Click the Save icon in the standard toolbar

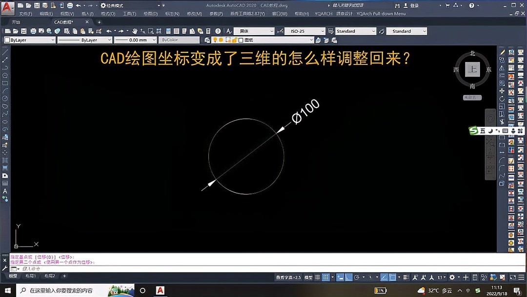point(24,31)
